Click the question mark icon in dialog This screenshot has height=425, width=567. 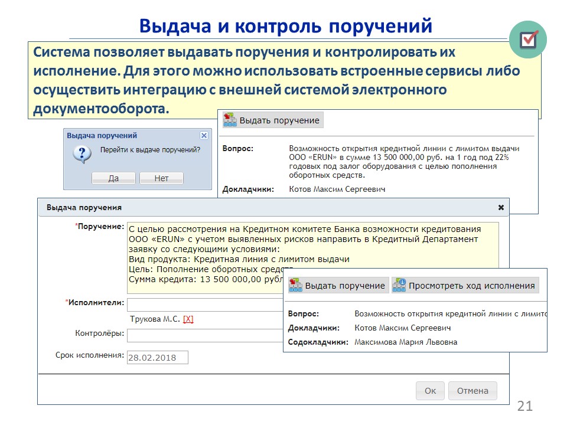point(82,154)
